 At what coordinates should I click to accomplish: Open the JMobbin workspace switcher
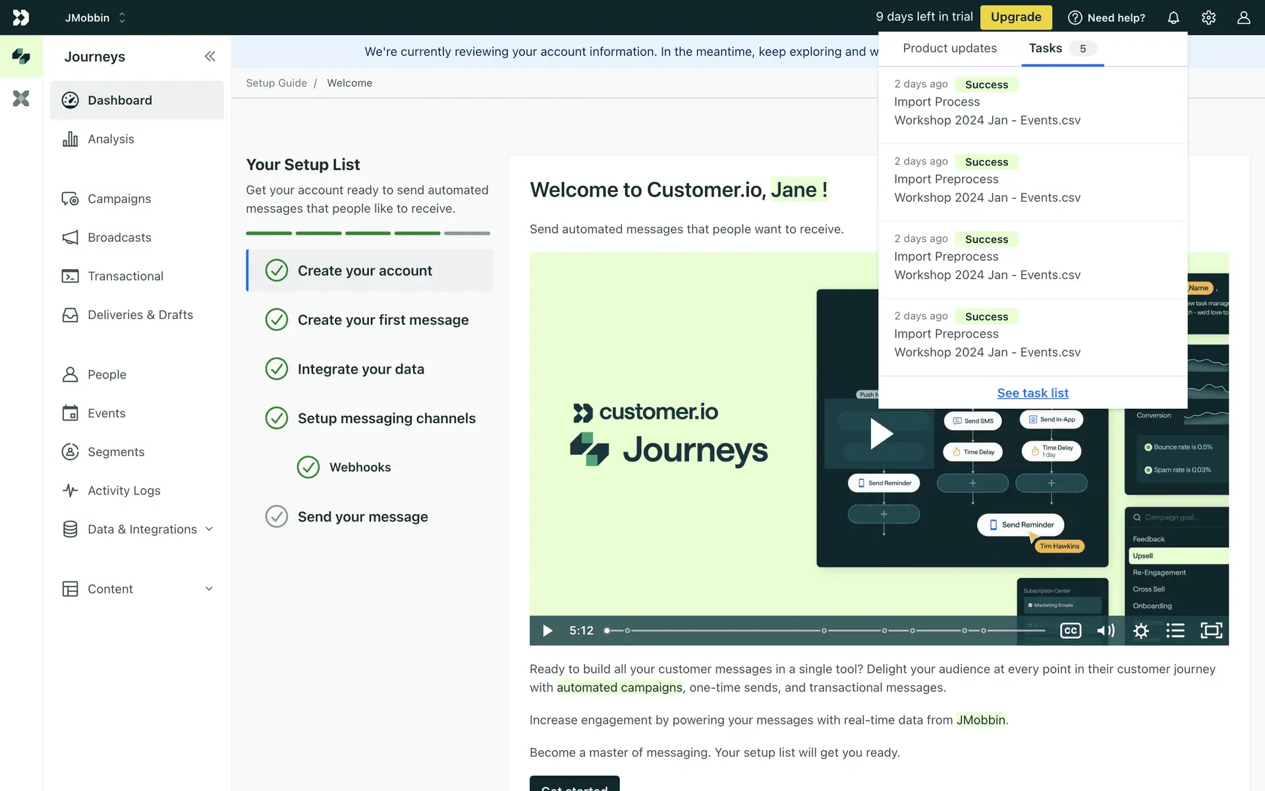(x=95, y=18)
